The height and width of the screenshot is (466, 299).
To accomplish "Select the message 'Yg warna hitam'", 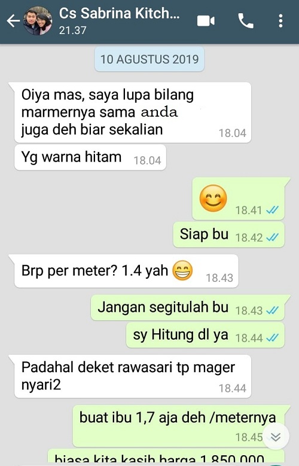I will 90,157.
